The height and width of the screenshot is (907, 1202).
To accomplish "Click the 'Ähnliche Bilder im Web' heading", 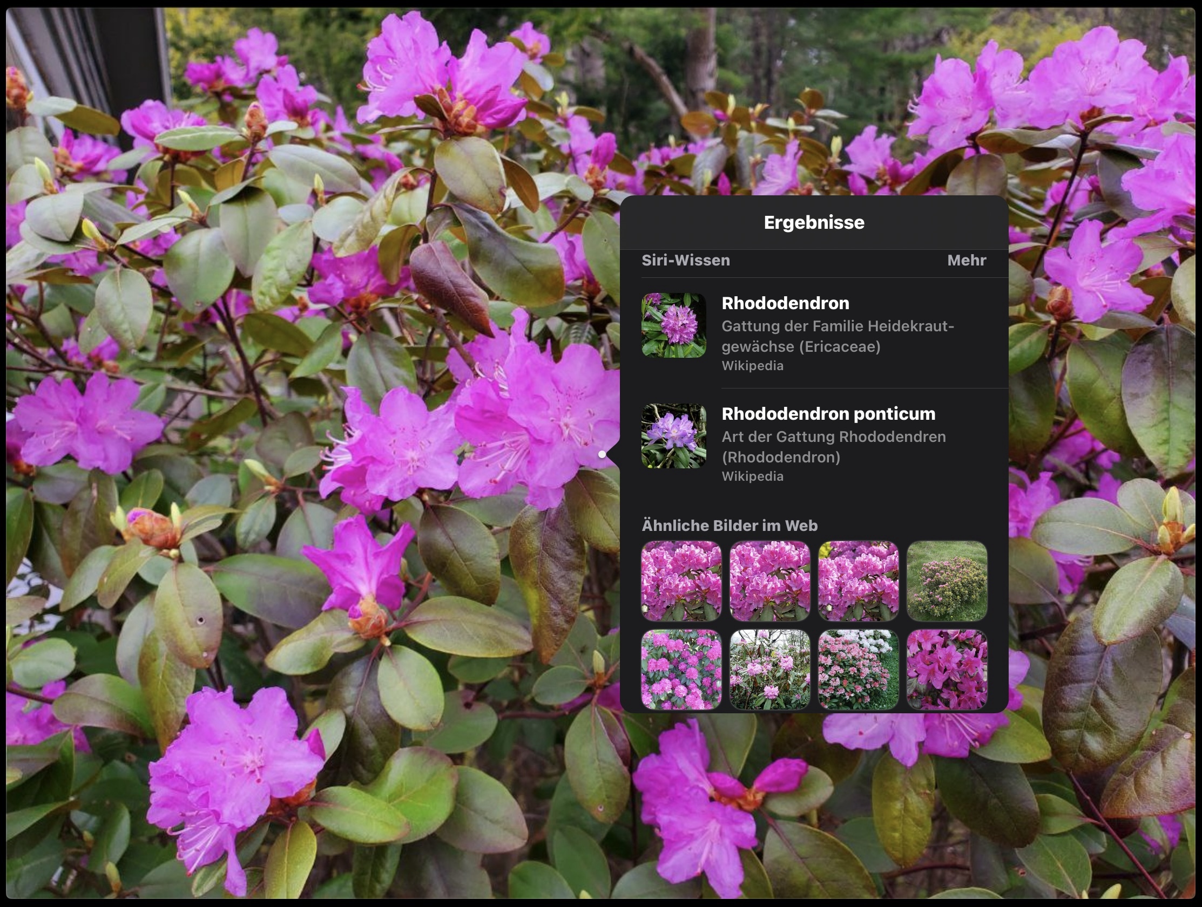I will coord(730,526).
